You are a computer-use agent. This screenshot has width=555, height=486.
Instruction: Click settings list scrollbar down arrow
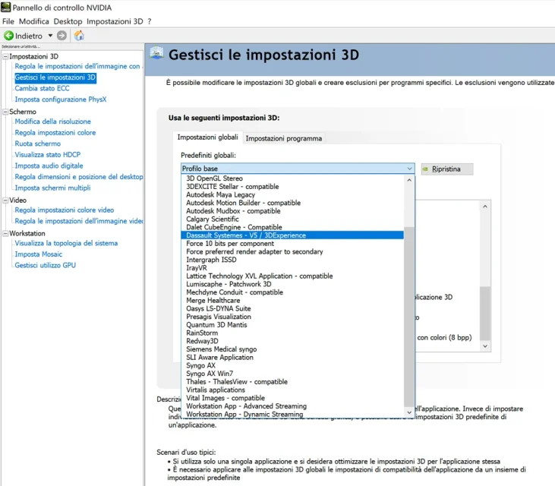point(485,346)
